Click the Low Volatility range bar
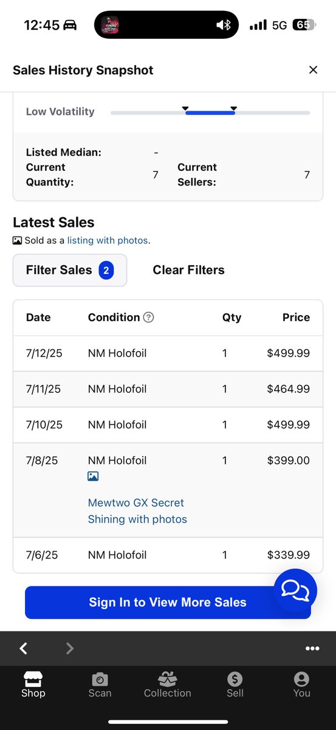 210,113
